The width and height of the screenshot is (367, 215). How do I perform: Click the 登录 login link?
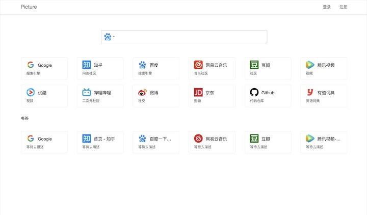[327, 7]
